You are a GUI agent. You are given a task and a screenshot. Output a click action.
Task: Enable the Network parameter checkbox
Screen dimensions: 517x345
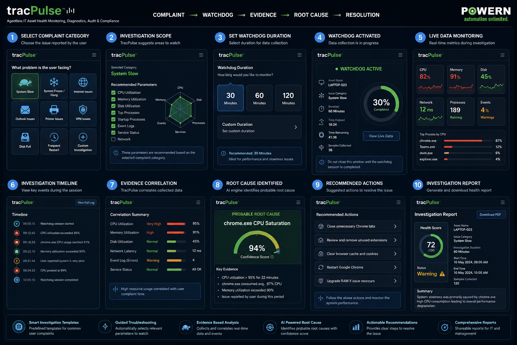pyautogui.click(x=113, y=139)
